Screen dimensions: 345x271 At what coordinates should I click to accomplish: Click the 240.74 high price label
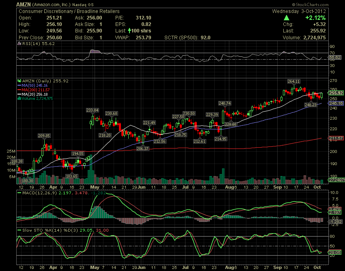224,103
